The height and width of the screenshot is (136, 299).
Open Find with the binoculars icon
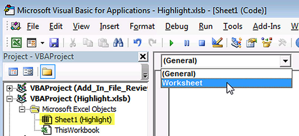click(118, 43)
